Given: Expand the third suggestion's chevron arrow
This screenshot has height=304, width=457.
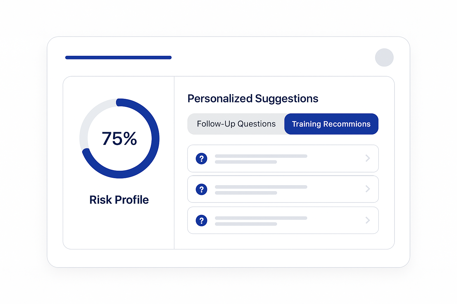Looking at the screenshot, I should click(x=368, y=220).
